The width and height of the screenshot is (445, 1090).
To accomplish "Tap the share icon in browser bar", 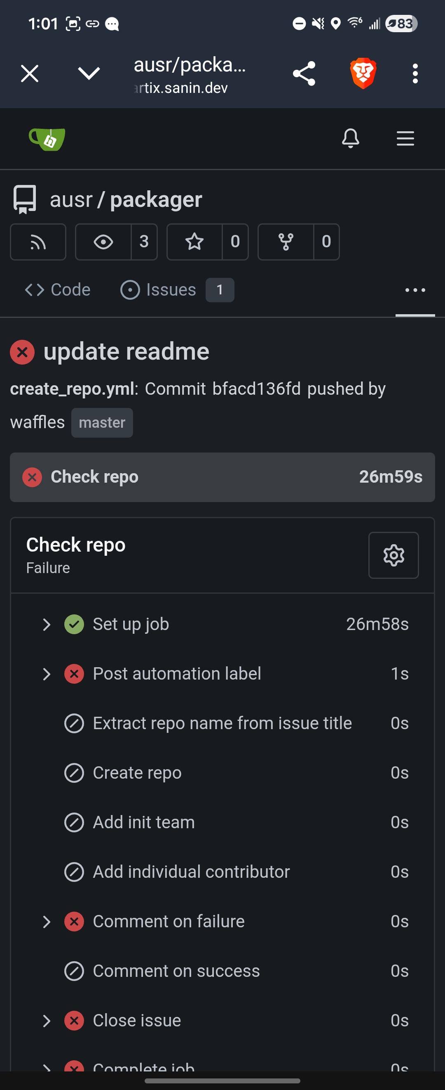I will (304, 73).
